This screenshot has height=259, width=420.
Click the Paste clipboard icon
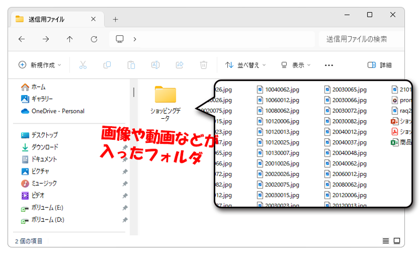coord(131,65)
